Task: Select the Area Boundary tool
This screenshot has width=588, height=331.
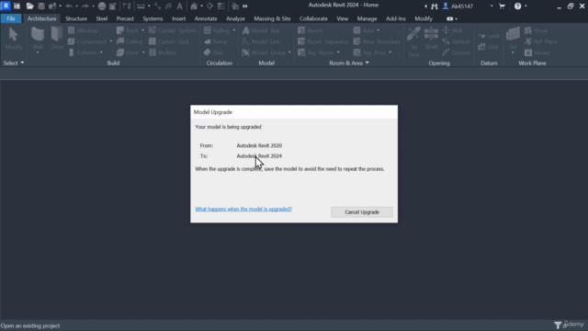Action: [x=377, y=41]
